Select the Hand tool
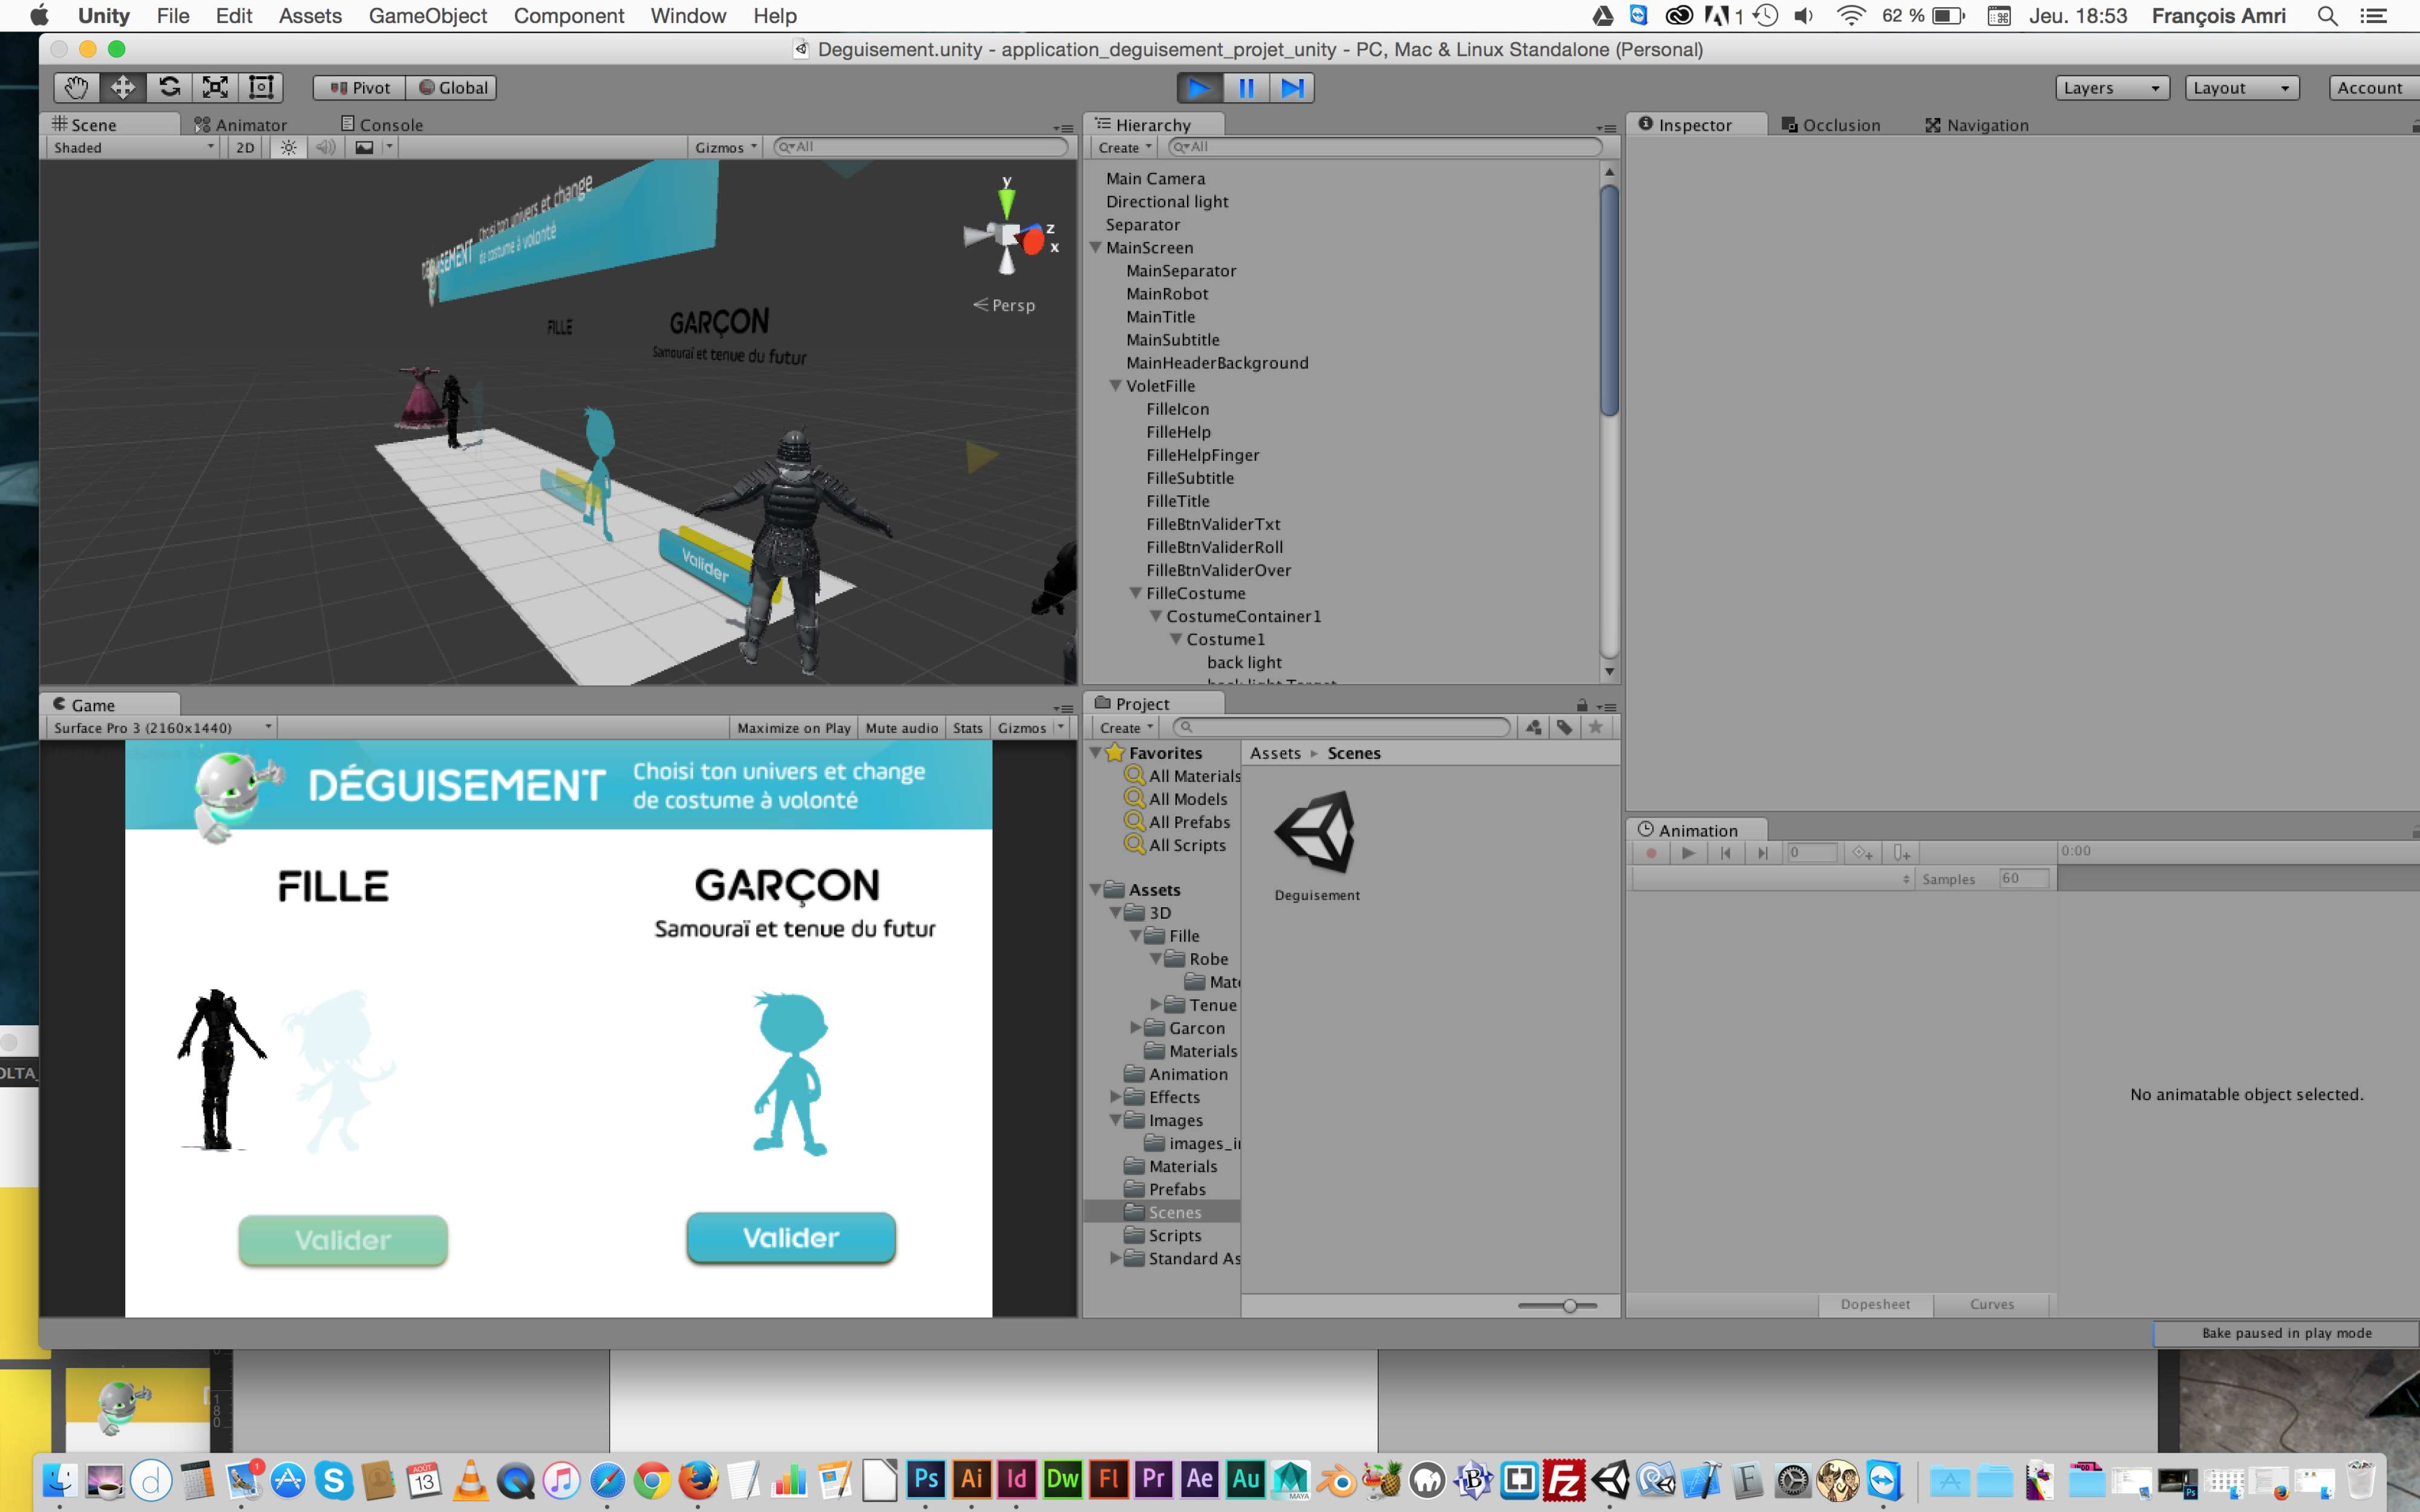The width and height of the screenshot is (2420, 1512). click(x=76, y=88)
